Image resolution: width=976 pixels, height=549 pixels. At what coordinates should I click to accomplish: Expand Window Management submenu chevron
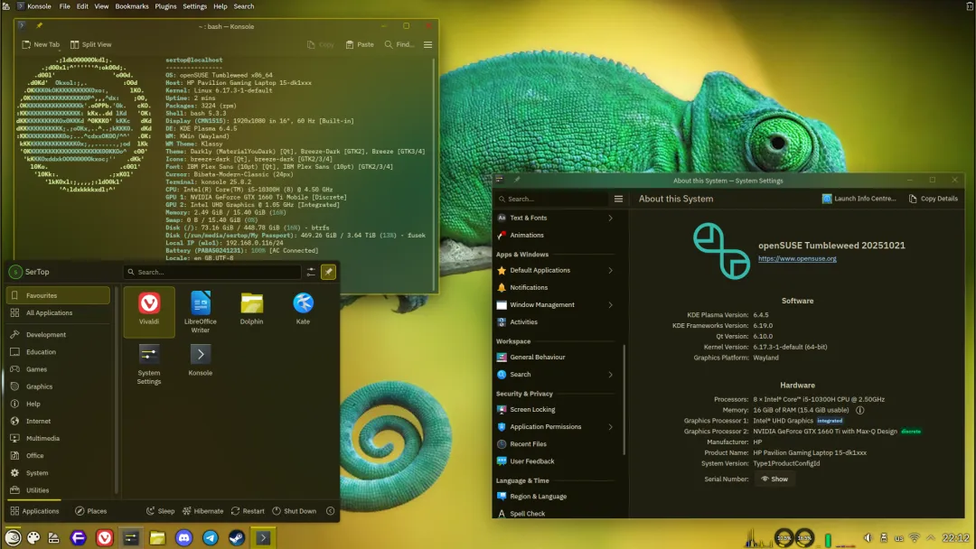click(611, 305)
